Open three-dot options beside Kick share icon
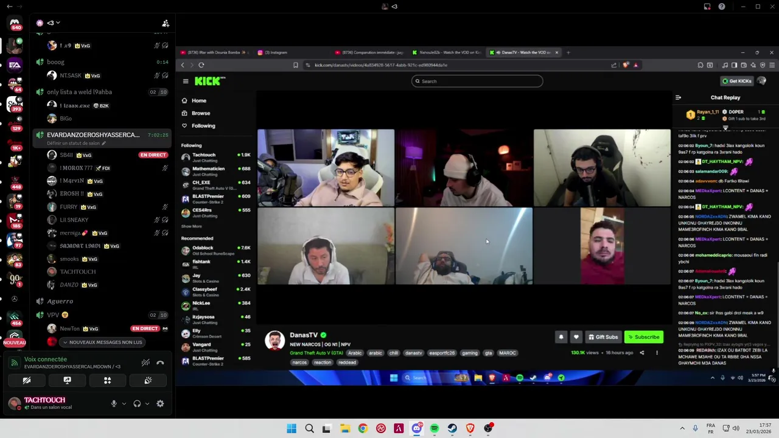Screen dimensions: 779x438 tap(657, 353)
